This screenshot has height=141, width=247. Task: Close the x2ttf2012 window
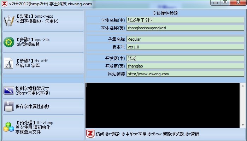[238, 2]
